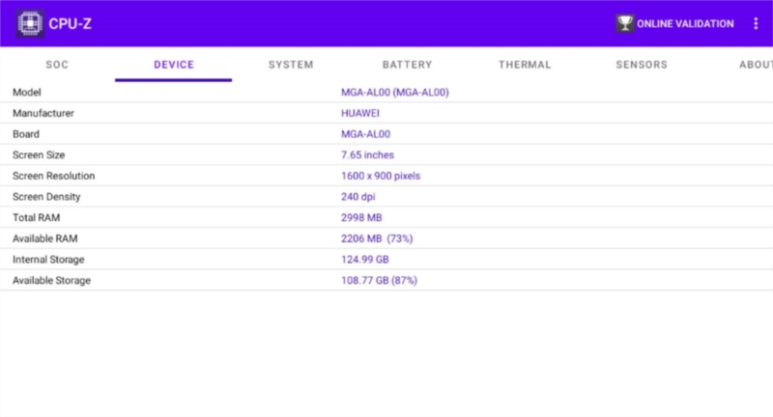
Task: Click the Board row value
Action: 365,134
